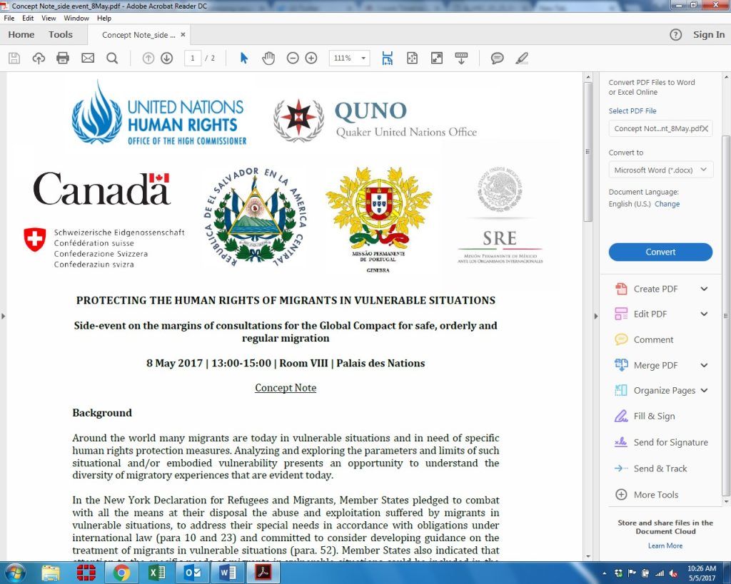The height and width of the screenshot is (584, 731).
Task: Open the View menu
Action: click(x=48, y=19)
